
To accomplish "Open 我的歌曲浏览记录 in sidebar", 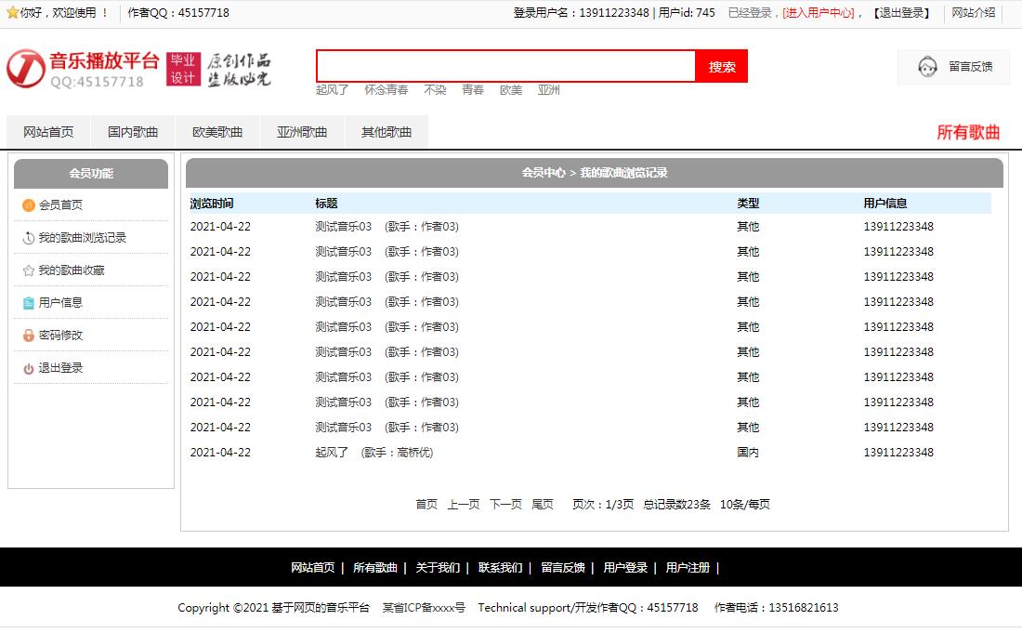I will click(x=82, y=238).
